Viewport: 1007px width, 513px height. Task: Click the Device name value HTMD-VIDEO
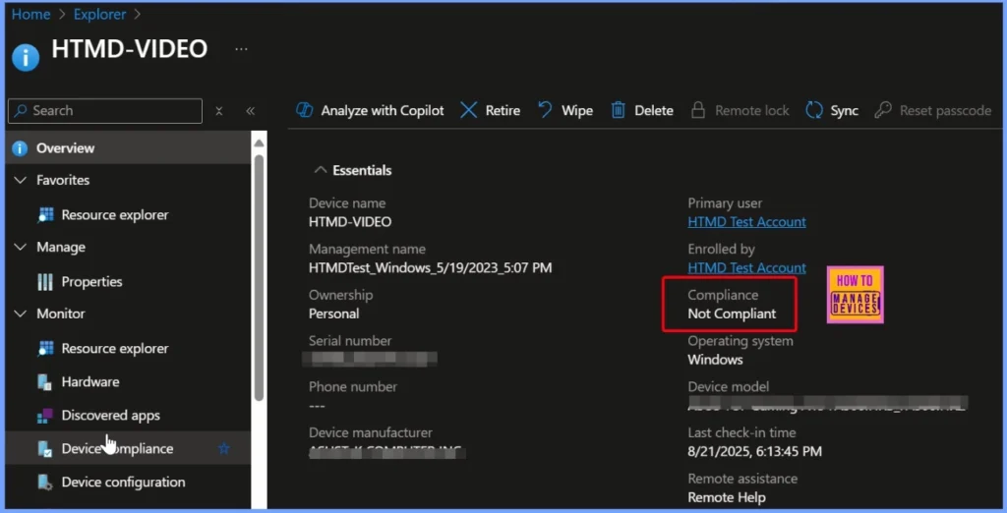tap(350, 222)
